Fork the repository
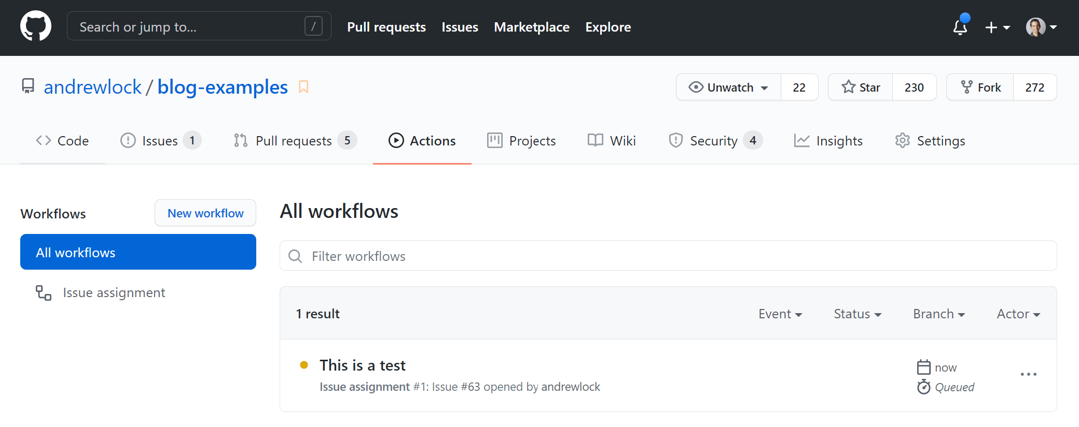 tap(980, 87)
